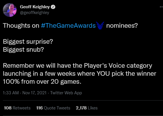The height and width of the screenshot is (116, 163).
Task: View the 116 Quote Tweets
Action: point(53,108)
